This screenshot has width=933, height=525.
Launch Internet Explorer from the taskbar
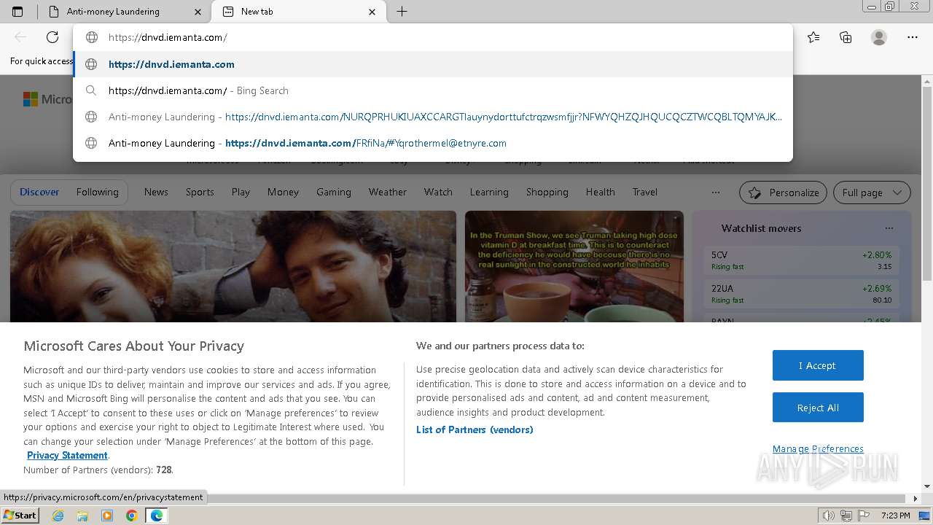pyautogui.click(x=58, y=516)
